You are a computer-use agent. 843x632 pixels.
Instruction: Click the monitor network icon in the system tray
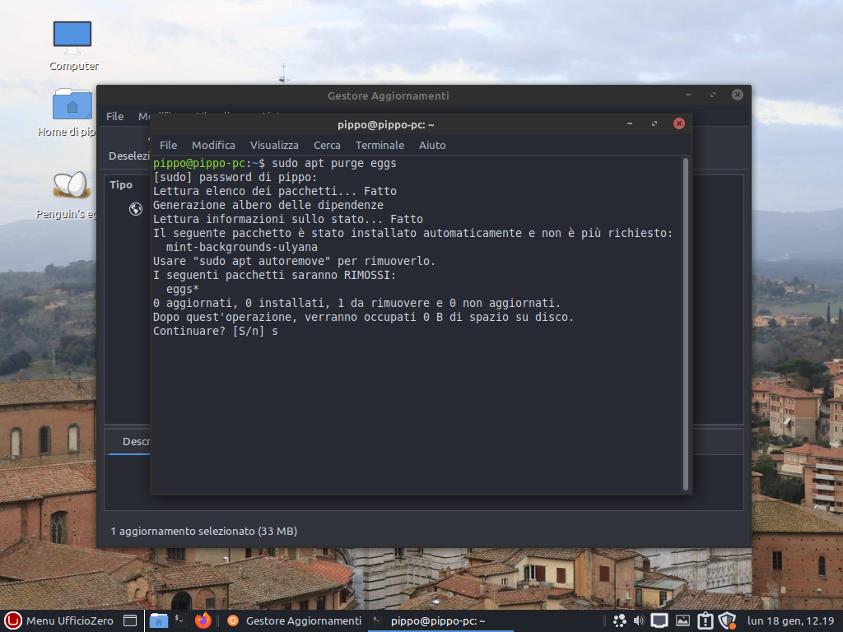pos(659,620)
